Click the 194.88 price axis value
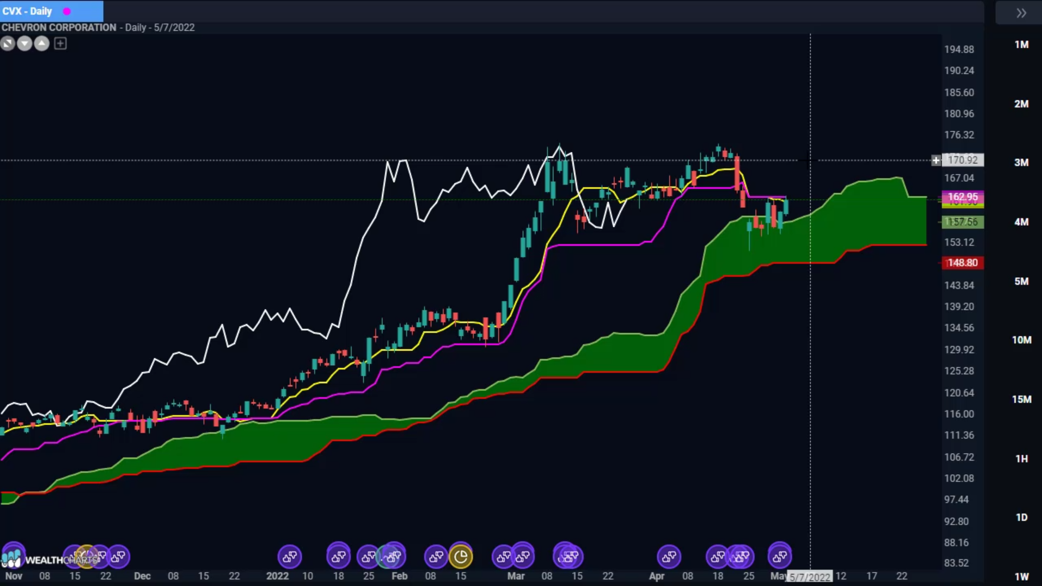This screenshot has width=1042, height=586. tap(959, 49)
